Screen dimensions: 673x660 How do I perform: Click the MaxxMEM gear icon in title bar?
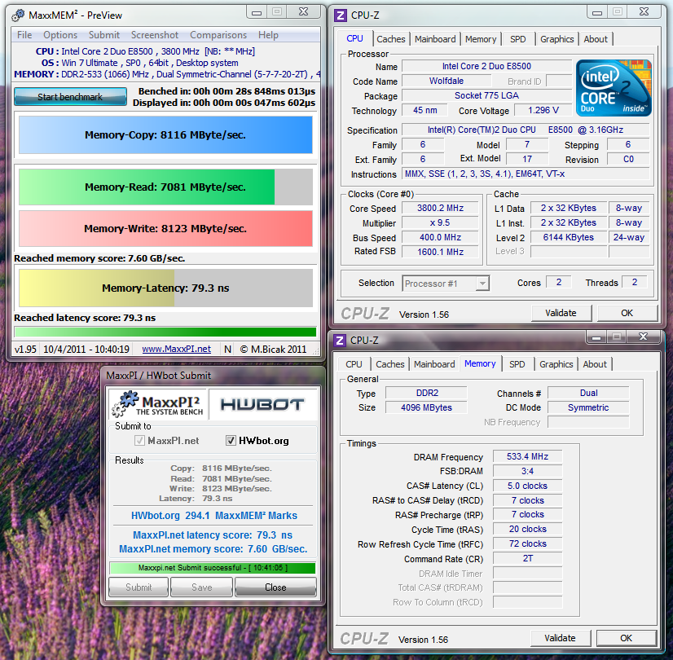click(18, 15)
